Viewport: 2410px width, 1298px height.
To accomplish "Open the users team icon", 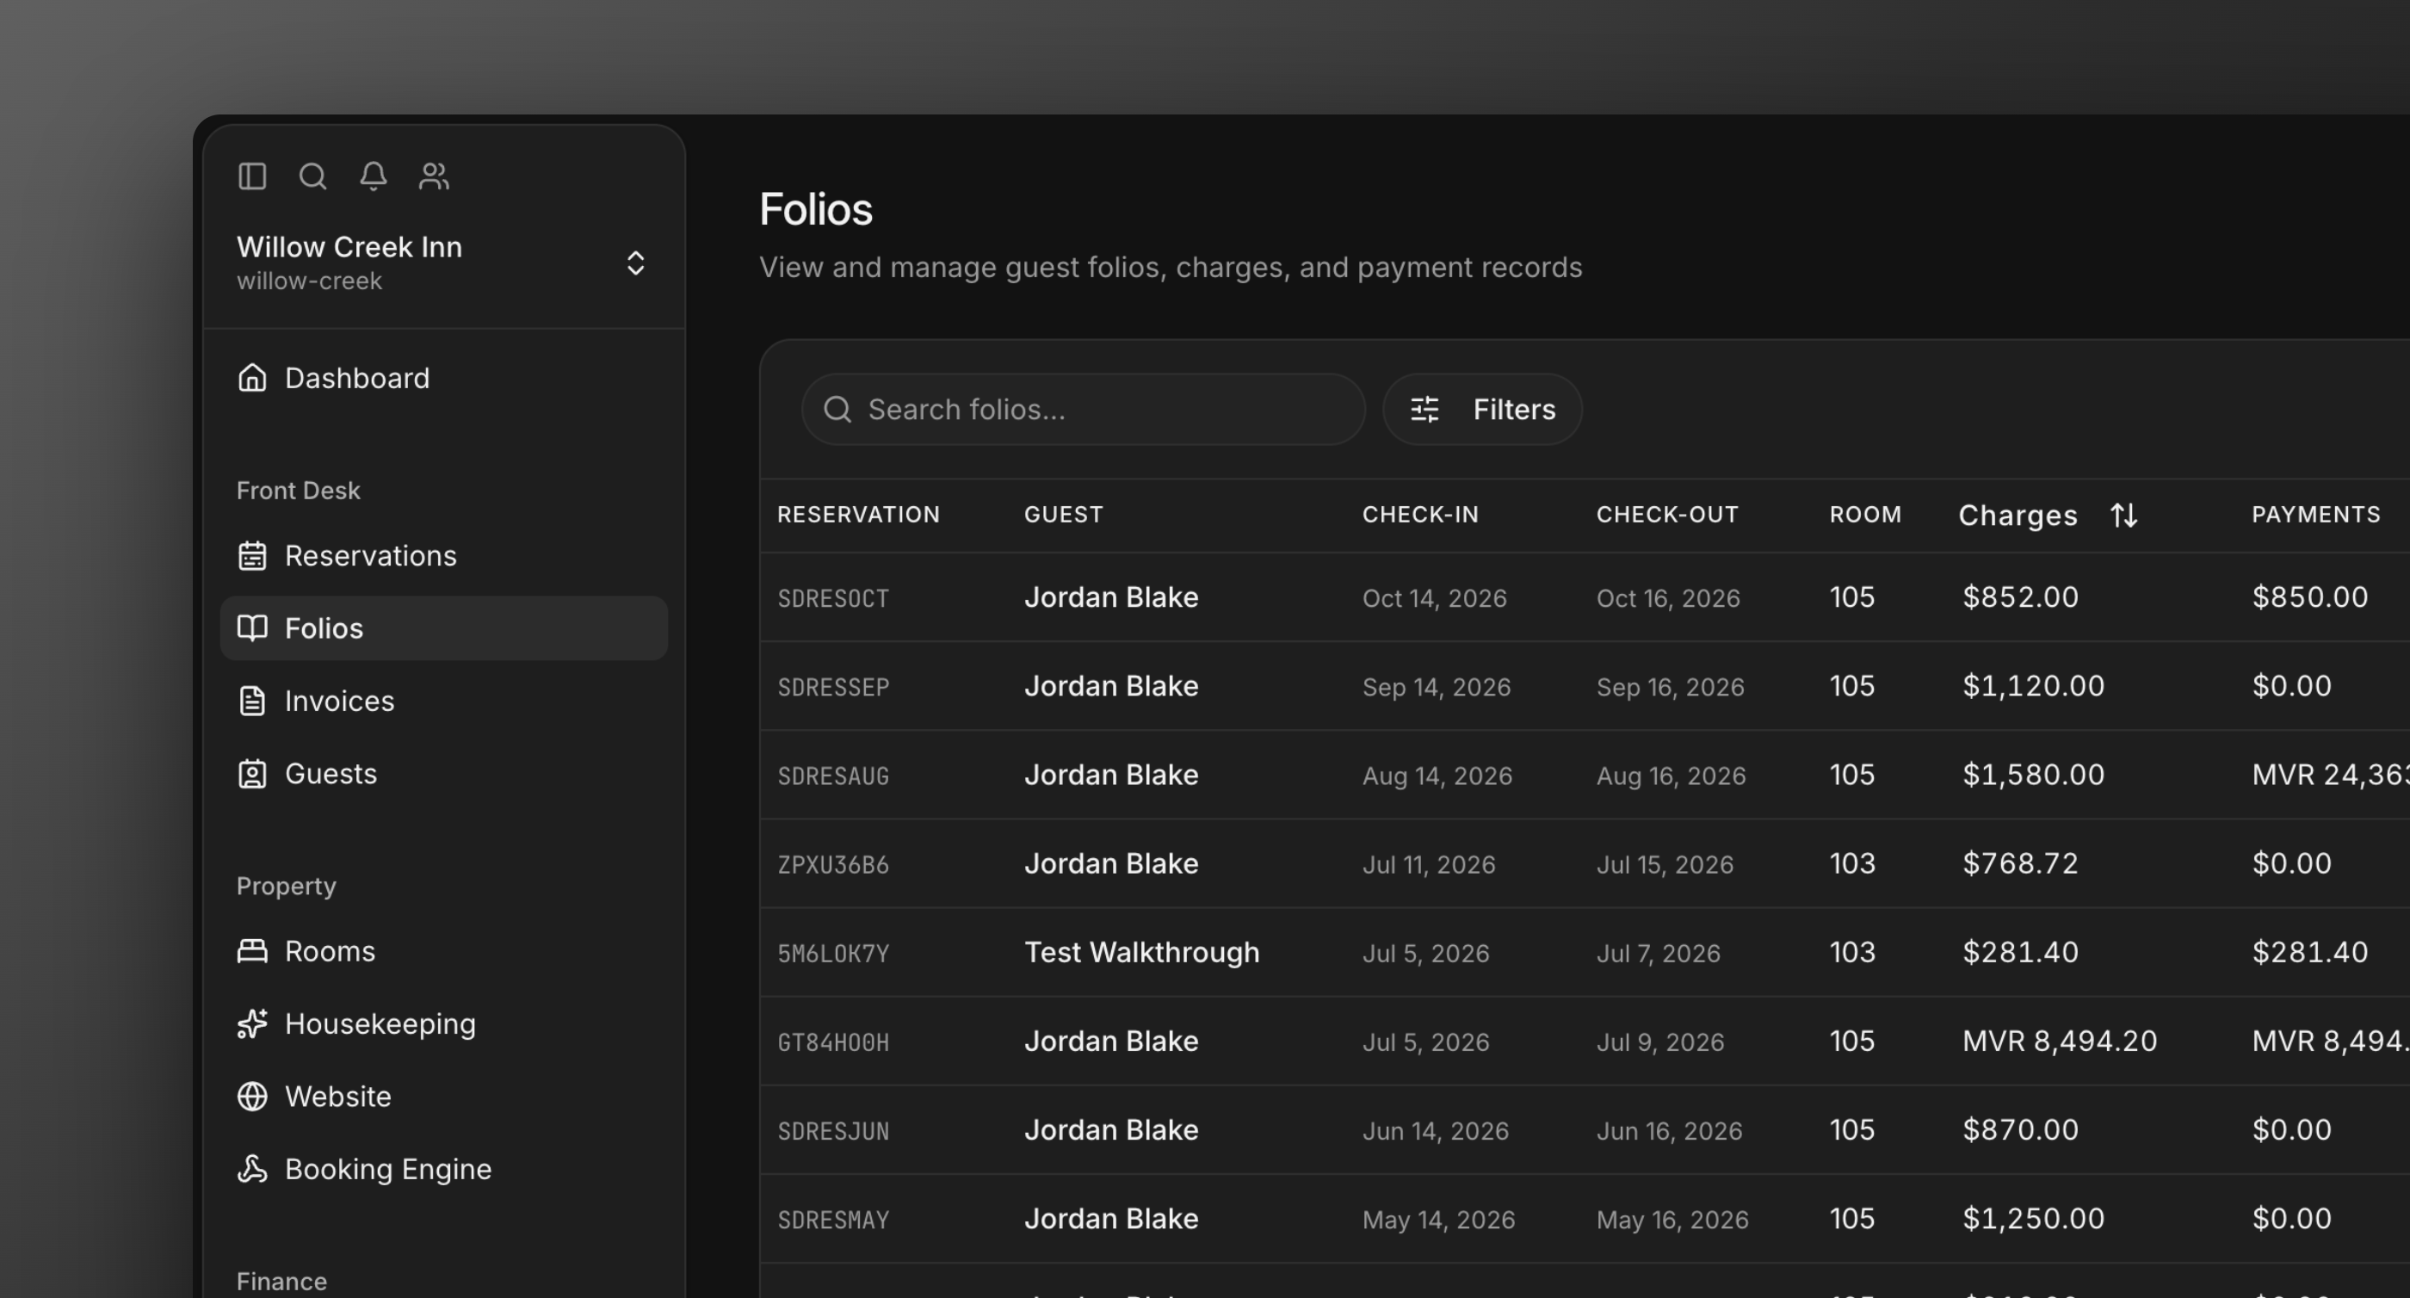I will coord(434,176).
